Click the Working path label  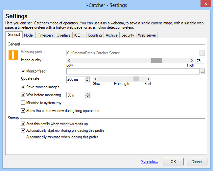click(31, 52)
